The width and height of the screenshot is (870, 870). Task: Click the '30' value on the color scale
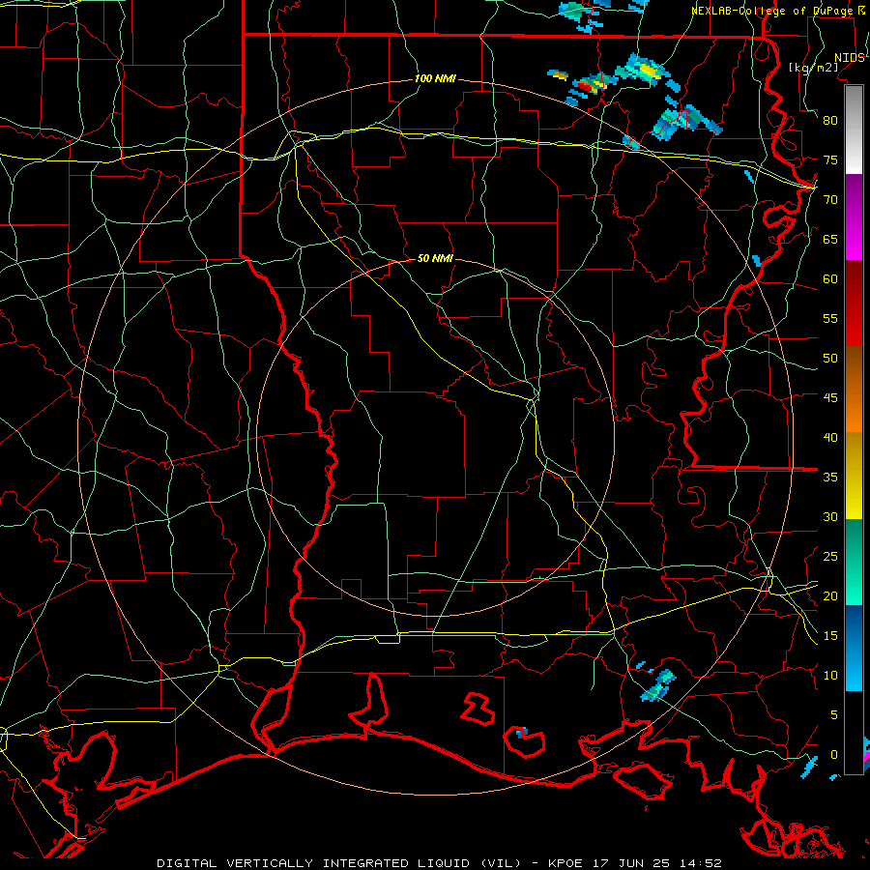coord(830,516)
